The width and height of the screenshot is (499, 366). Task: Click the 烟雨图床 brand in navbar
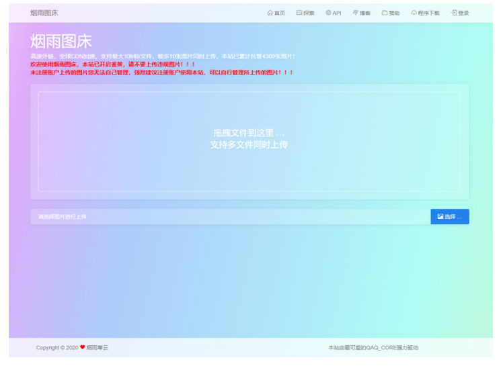pyautogui.click(x=44, y=13)
